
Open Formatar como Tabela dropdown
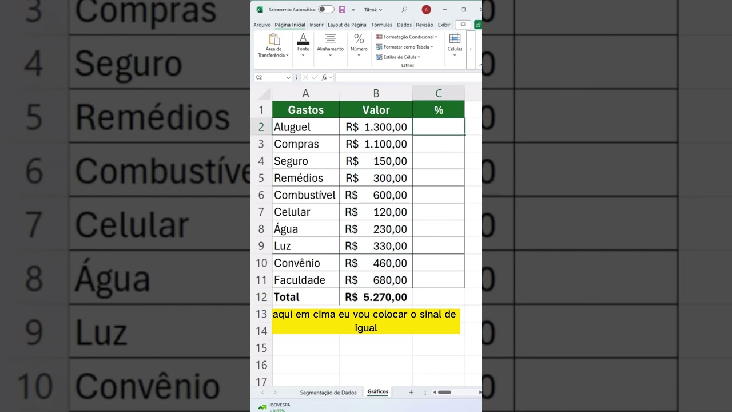404,47
